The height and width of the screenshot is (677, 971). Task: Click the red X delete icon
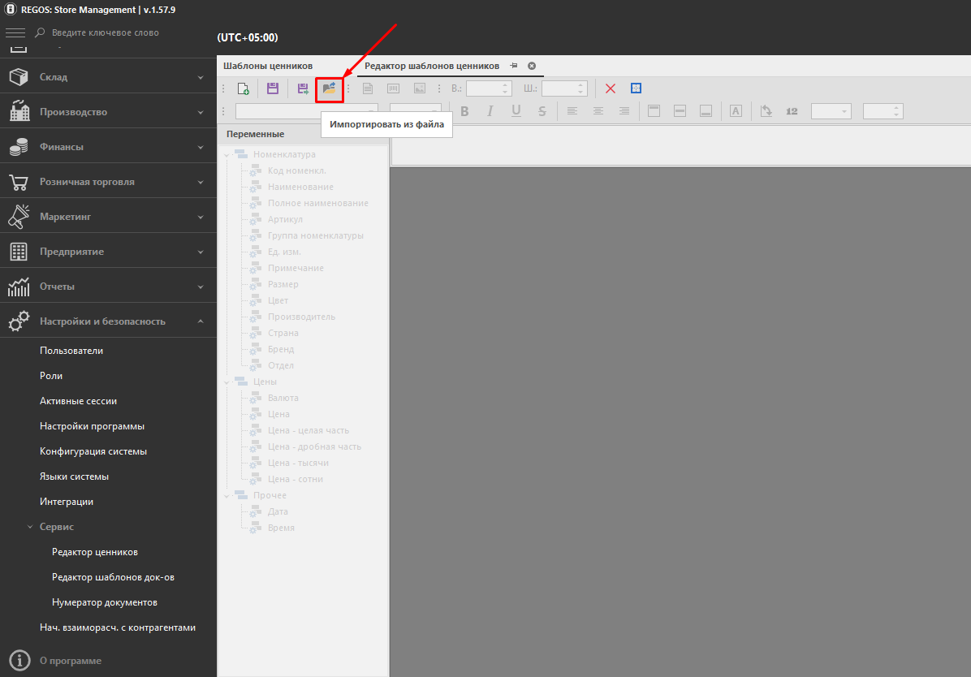click(x=611, y=88)
